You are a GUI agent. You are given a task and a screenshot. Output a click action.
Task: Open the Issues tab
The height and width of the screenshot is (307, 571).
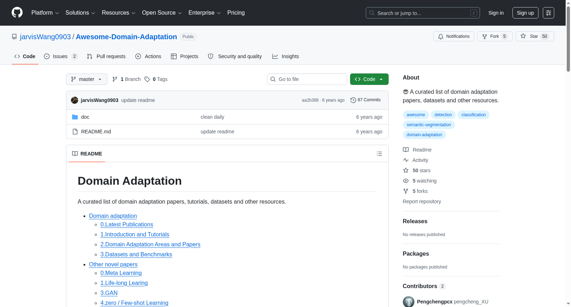tap(61, 56)
